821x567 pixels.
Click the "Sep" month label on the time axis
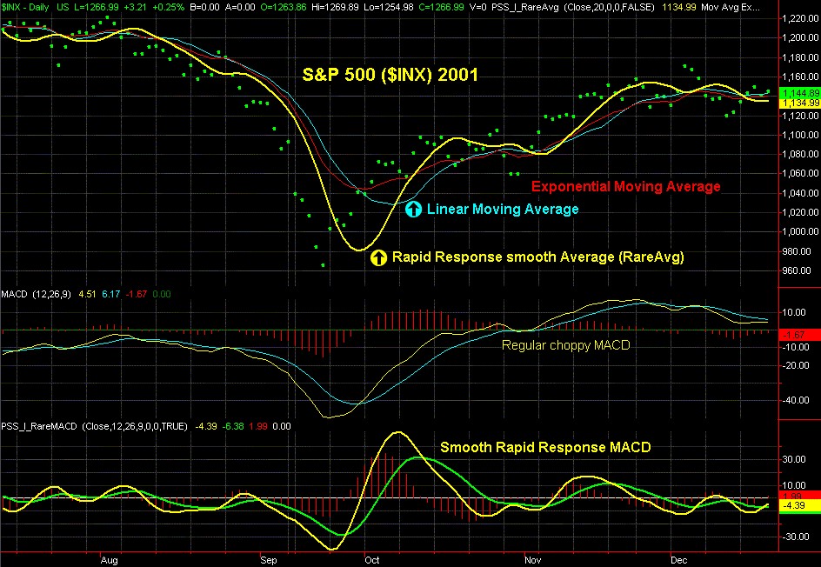(269, 561)
